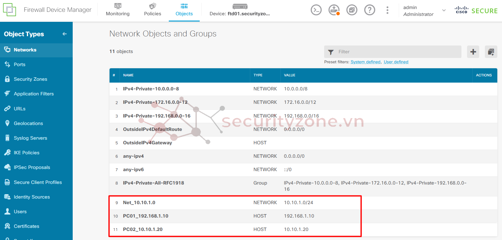Click the Identity Sources icon
This screenshot has height=240, width=502.
(7, 197)
